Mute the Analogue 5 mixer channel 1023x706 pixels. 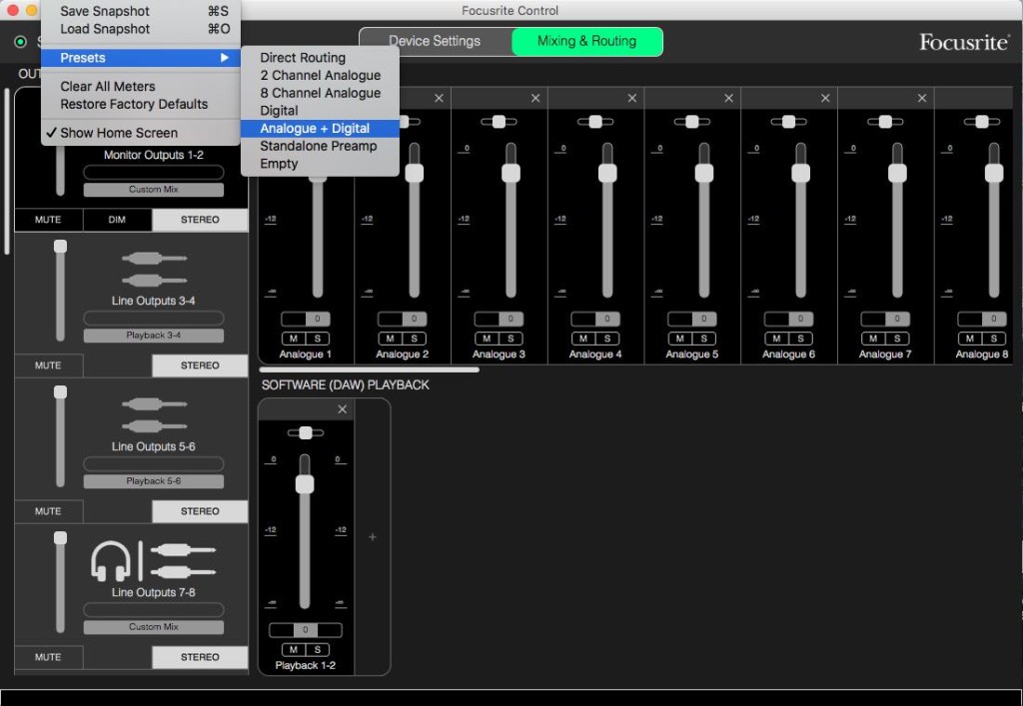point(679,339)
